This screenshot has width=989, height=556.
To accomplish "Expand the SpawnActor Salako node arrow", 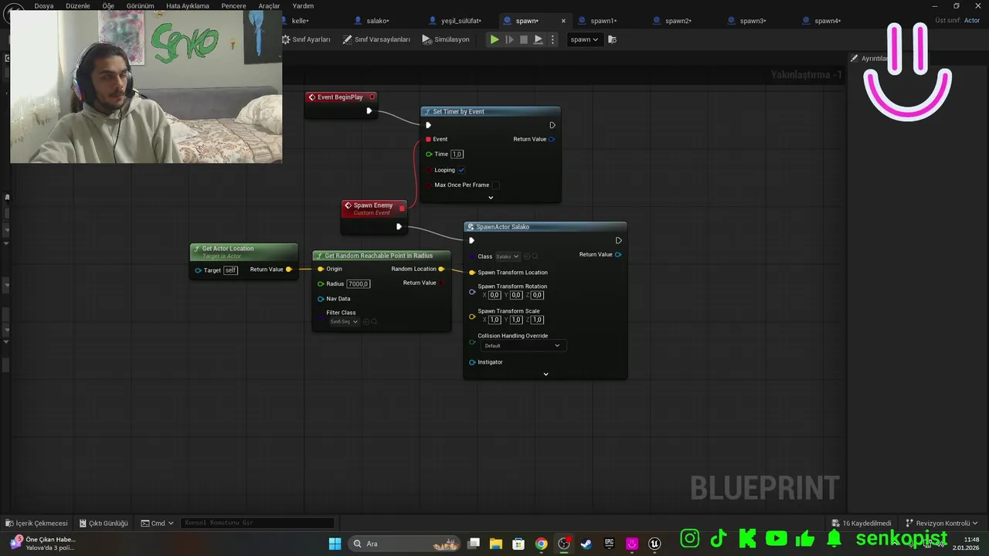I will [x=545, y=374].
